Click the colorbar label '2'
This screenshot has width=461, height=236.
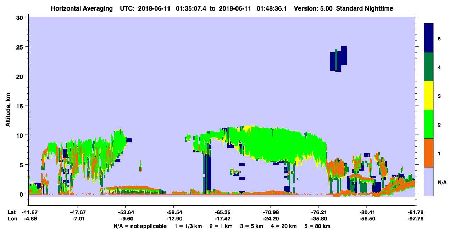point(439,125)
